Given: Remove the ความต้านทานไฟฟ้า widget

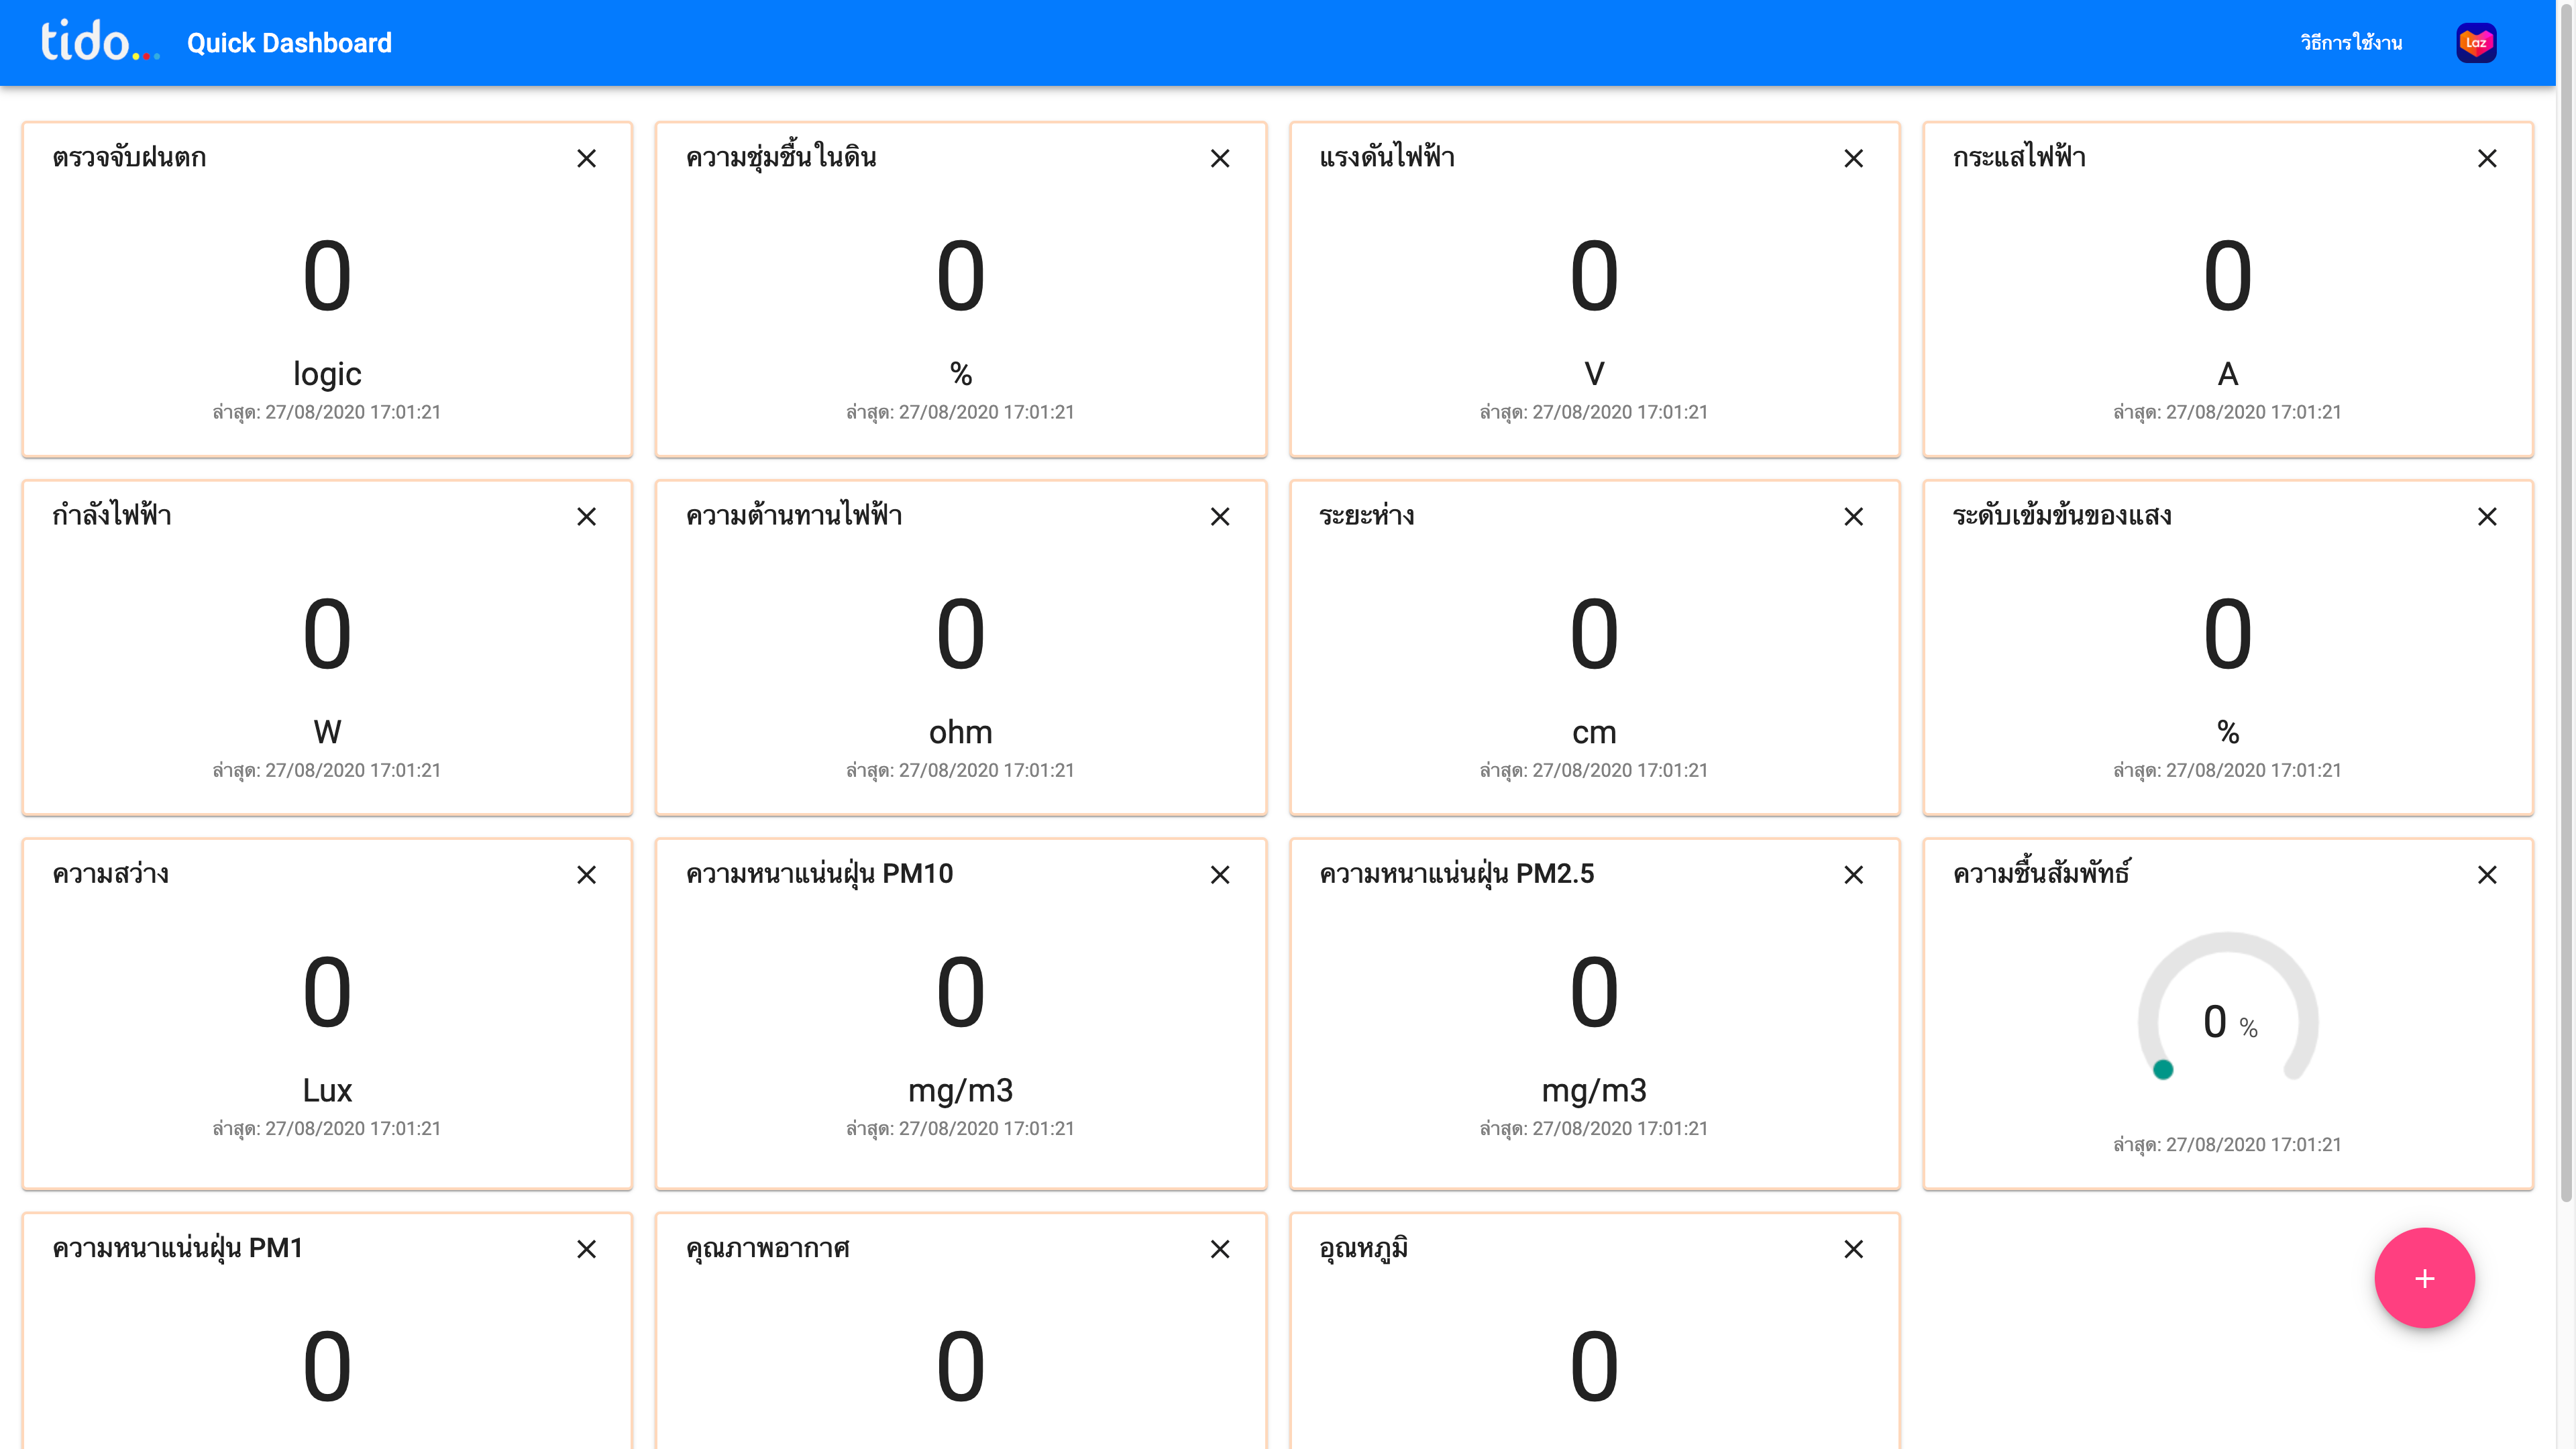Looking at the screenshot, I should [1220, 516].
